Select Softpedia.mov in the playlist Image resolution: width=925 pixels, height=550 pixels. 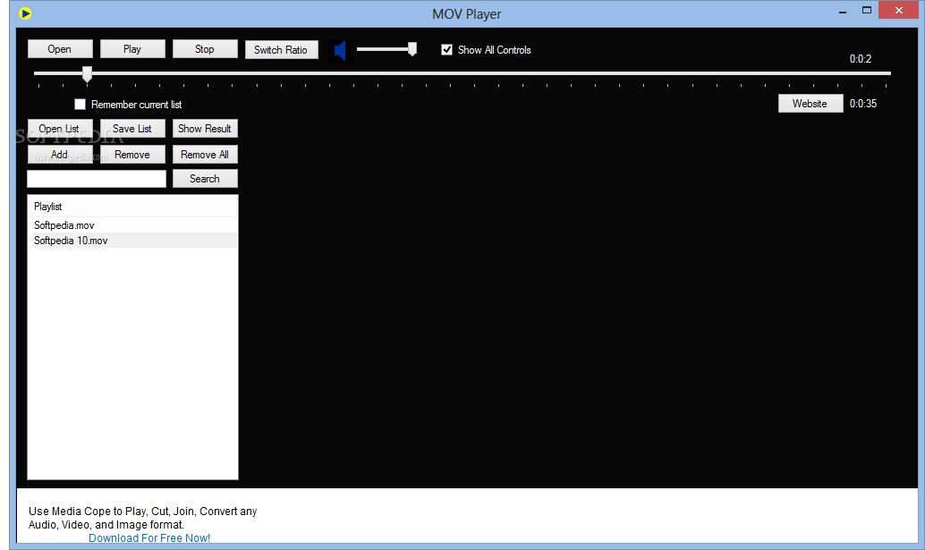tap(132, 225)
